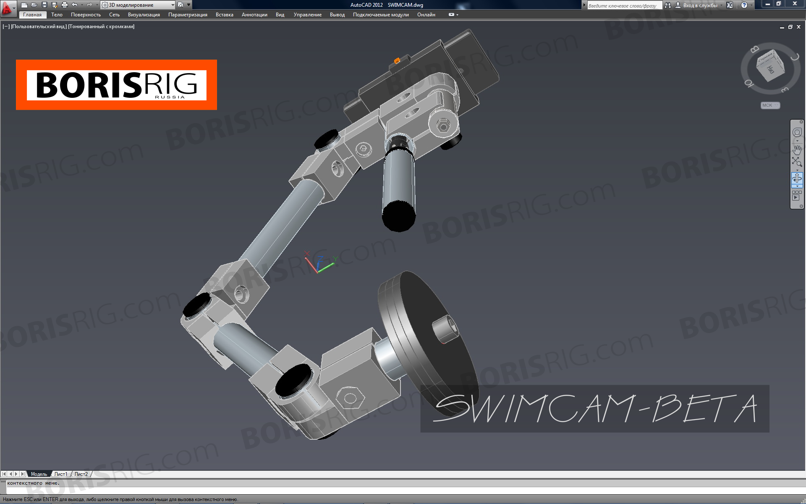Toggle the ribbon minimize state button
The image size is (806, 504).
[451, 15]
